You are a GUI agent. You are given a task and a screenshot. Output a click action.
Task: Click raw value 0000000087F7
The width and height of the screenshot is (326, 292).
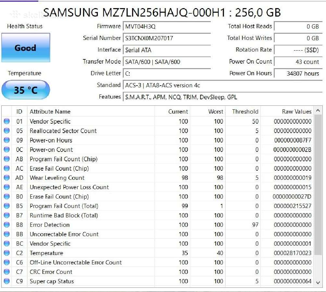click(293, 140)
